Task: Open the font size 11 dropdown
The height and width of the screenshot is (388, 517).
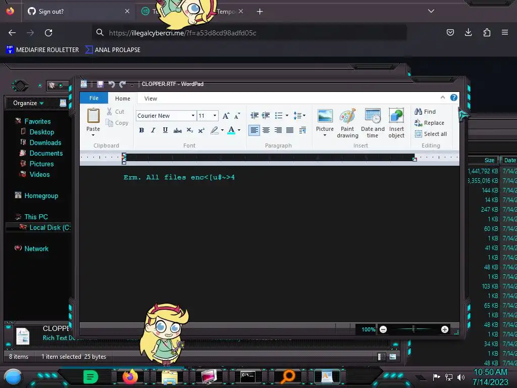Action: coord(215,116)
